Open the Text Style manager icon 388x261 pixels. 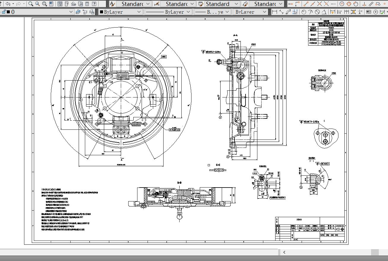[112, 4]
